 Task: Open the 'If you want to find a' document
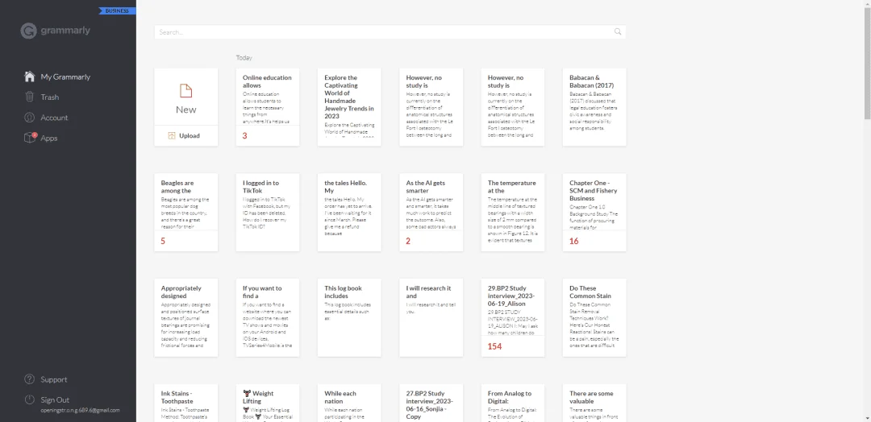coord(268,318)
